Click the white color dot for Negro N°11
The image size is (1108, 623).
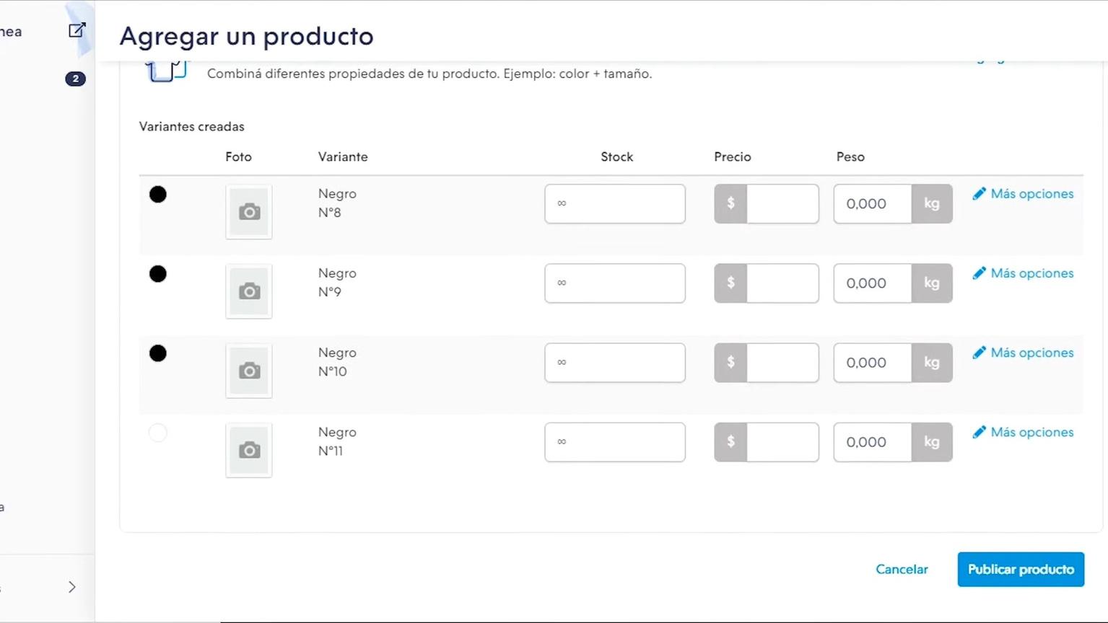coord(158,433)
